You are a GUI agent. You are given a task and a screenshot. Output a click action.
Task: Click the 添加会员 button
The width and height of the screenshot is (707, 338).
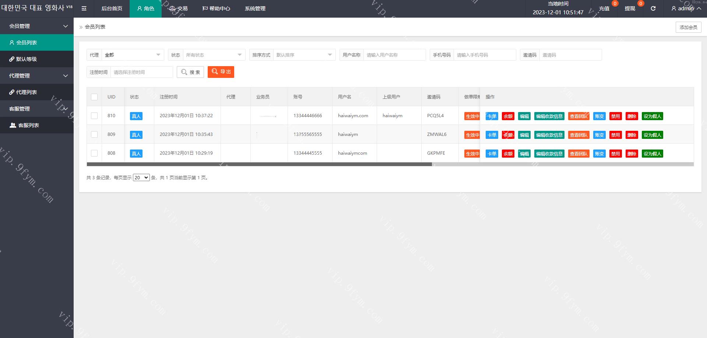[688, 27]
